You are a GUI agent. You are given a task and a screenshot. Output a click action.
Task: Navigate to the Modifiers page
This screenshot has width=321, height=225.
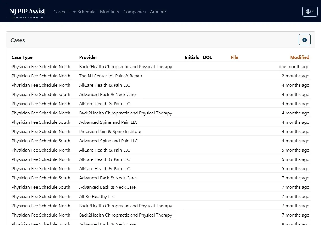pyautogui.click(x=109, y=12)
